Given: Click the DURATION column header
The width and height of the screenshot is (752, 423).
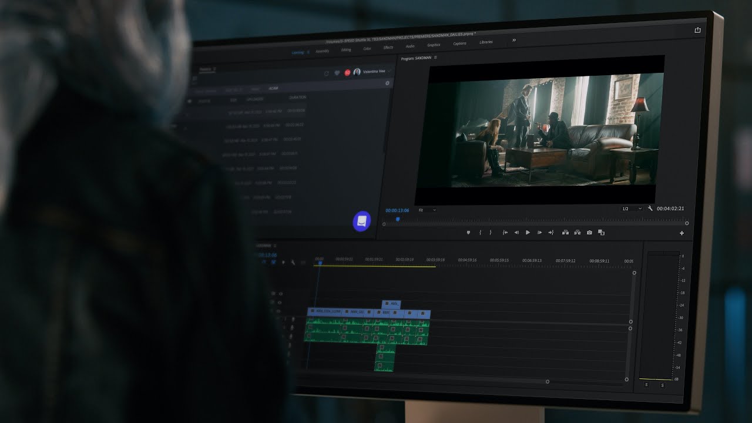Looking at the screenshot, I should pos(297,97).
